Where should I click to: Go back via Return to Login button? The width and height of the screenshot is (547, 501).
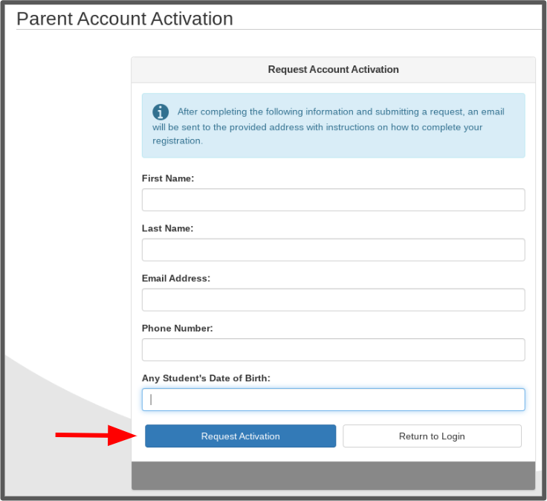coord(432,436)
